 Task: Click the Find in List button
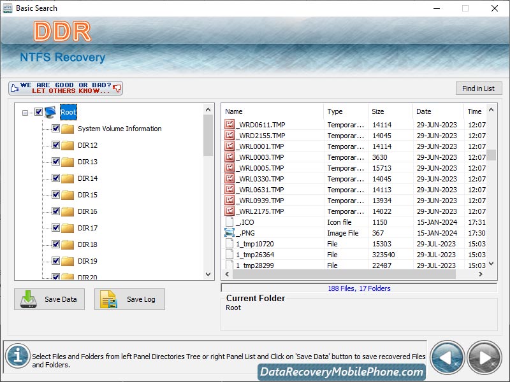[479, 88]
